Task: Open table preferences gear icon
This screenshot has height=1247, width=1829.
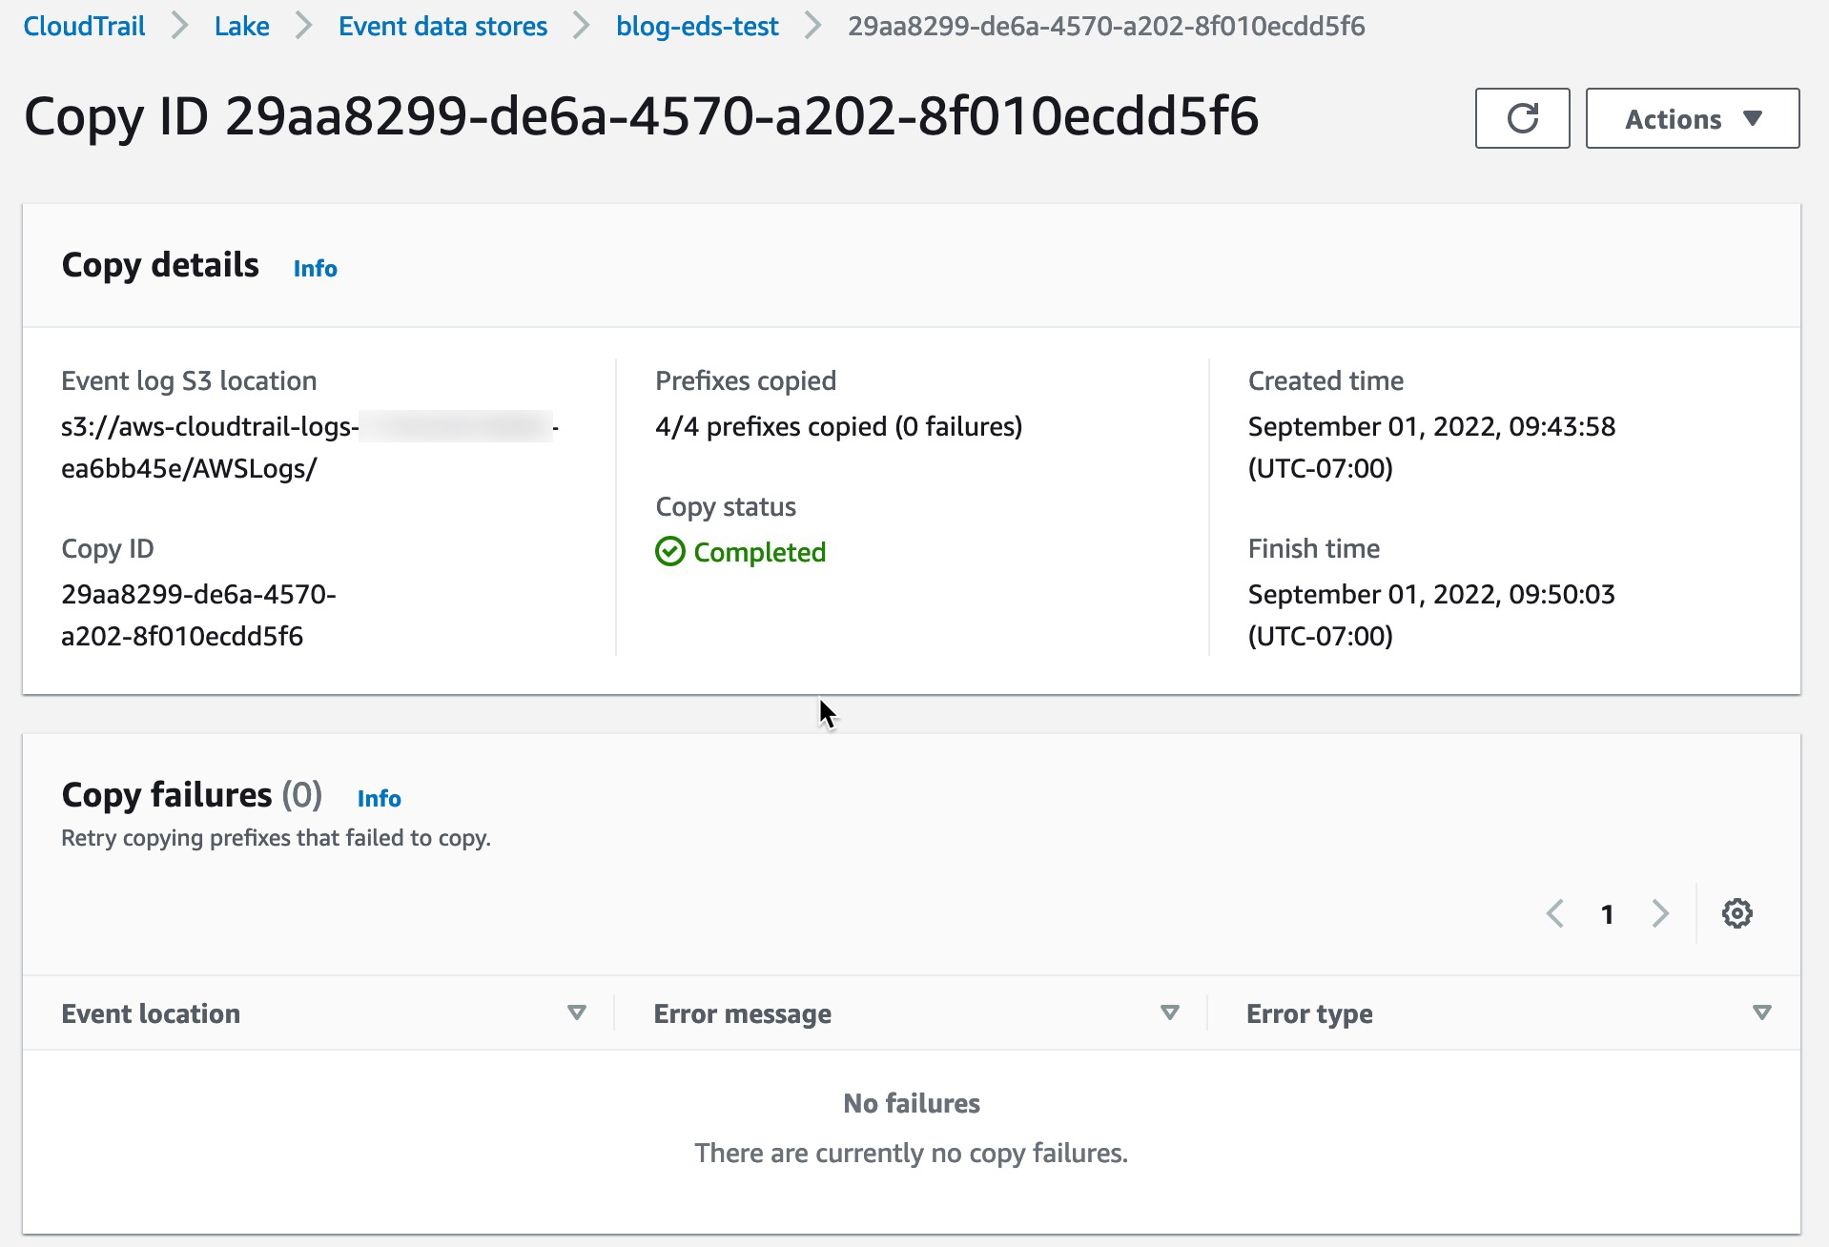Action: click(x=1737, y=913)
